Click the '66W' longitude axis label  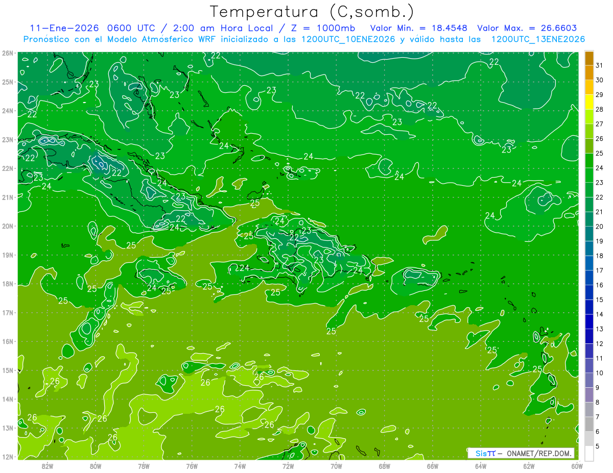432,465
